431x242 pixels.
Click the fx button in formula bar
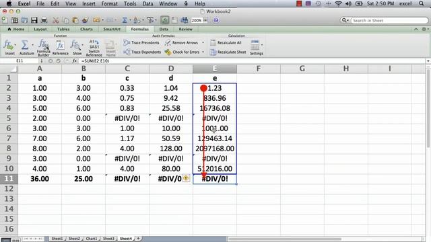tap(75, 61)
